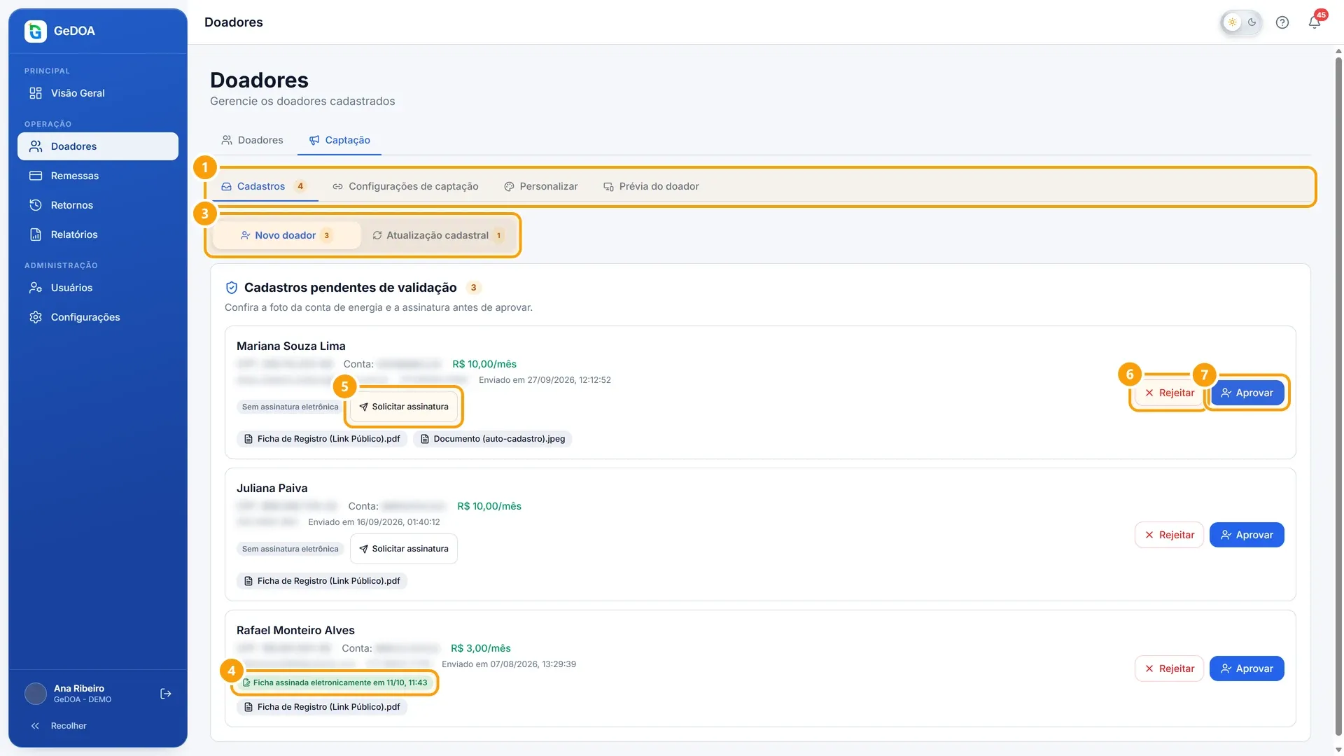Select the Novo doador filter
Screen dimensions: 1344x756
[286, 235]
